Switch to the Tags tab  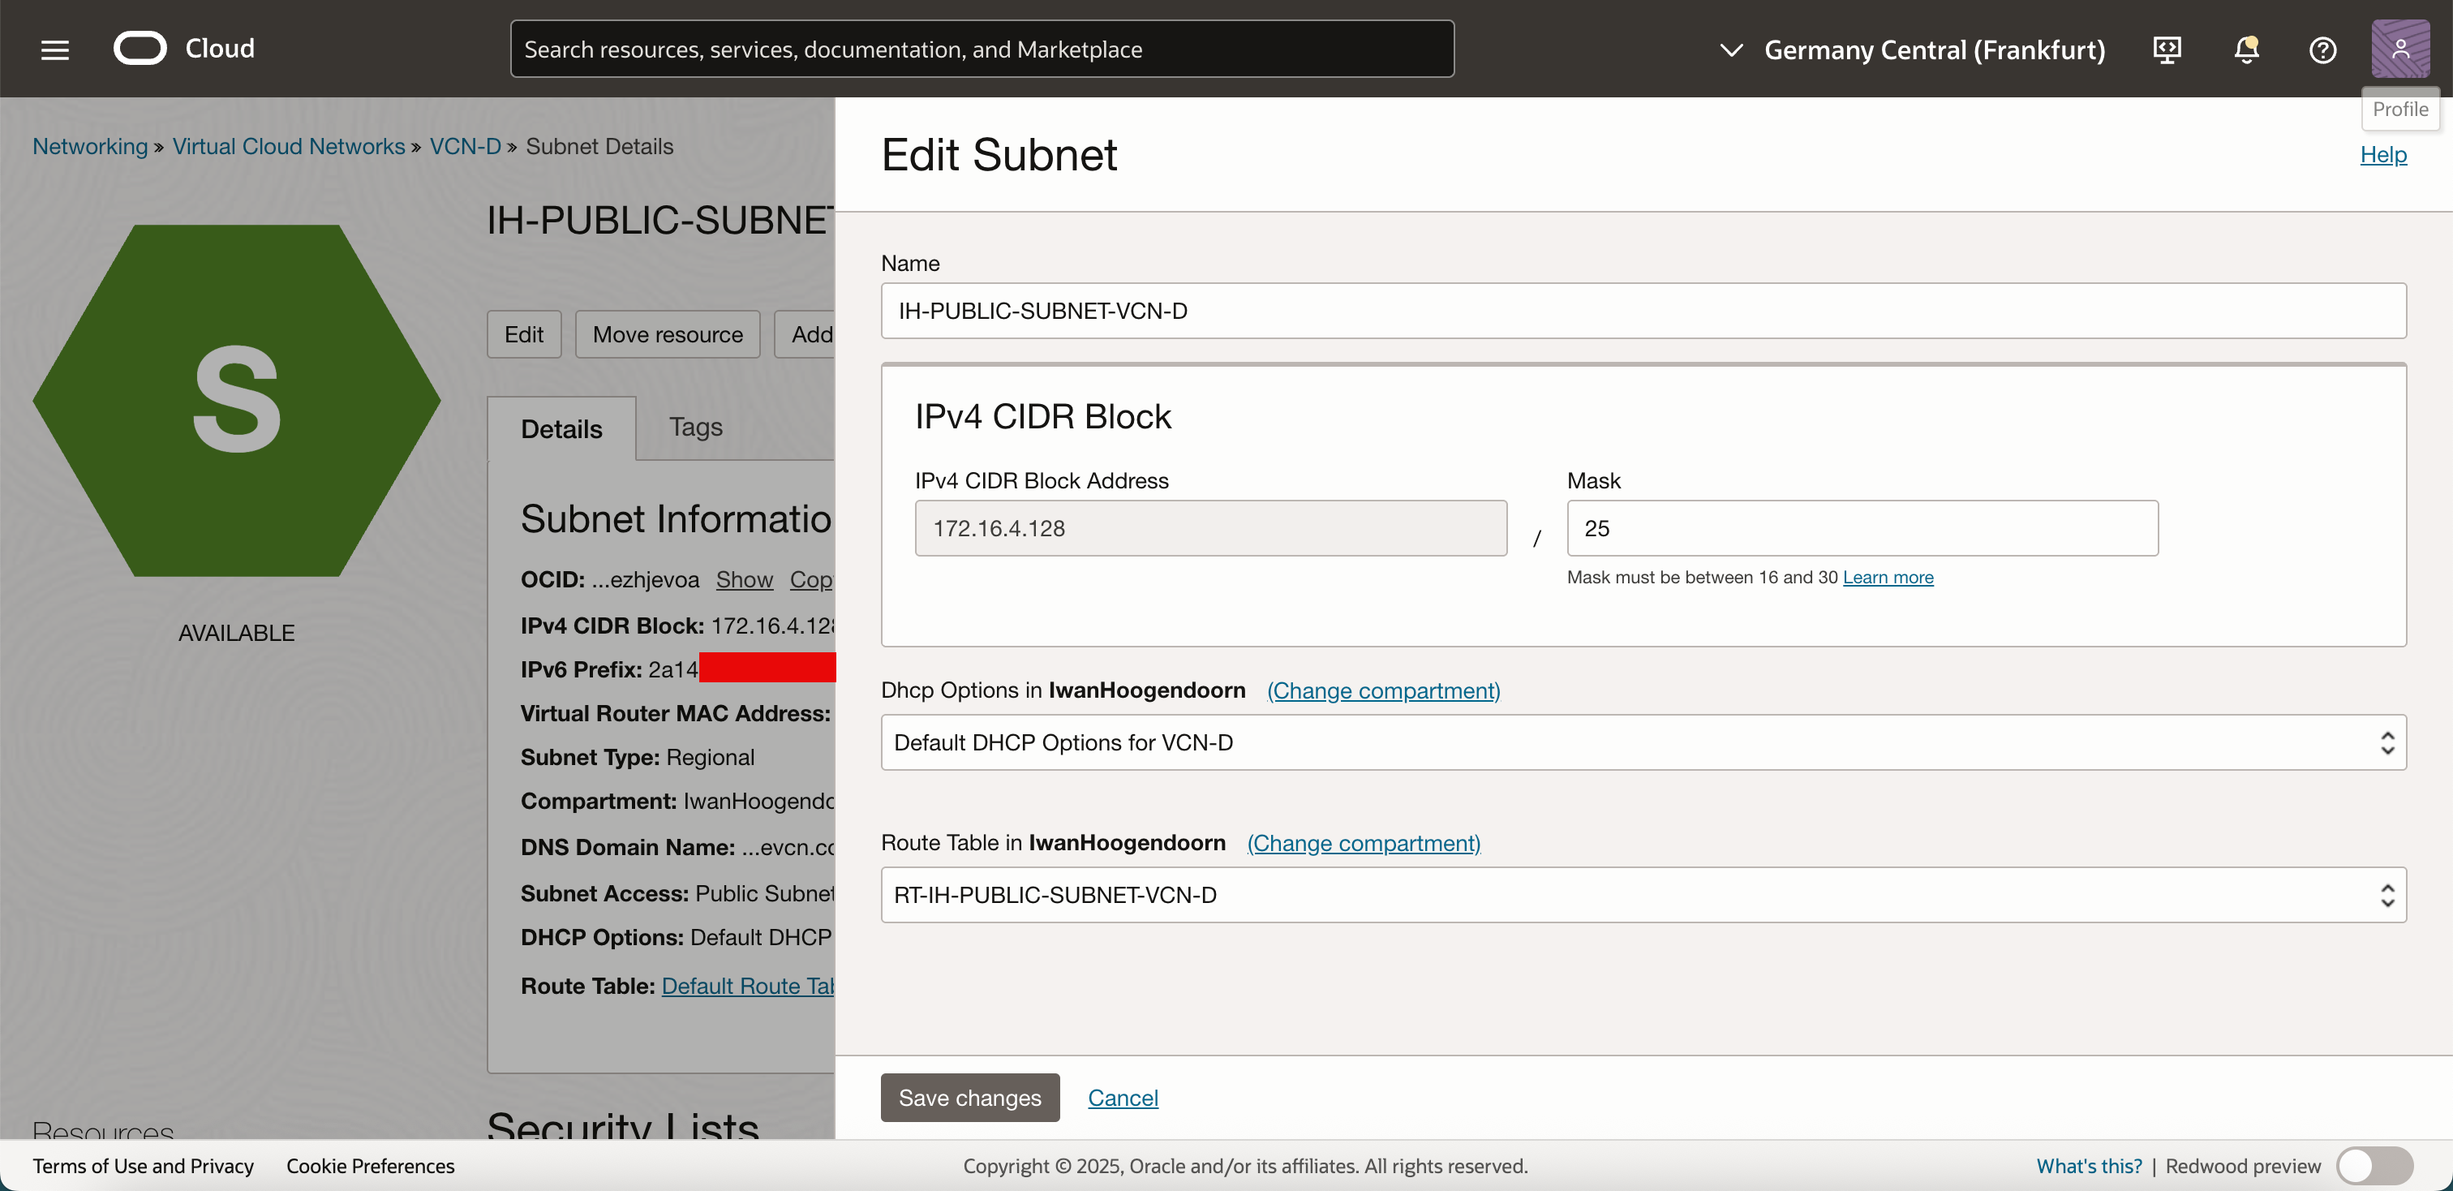(695, 428)
